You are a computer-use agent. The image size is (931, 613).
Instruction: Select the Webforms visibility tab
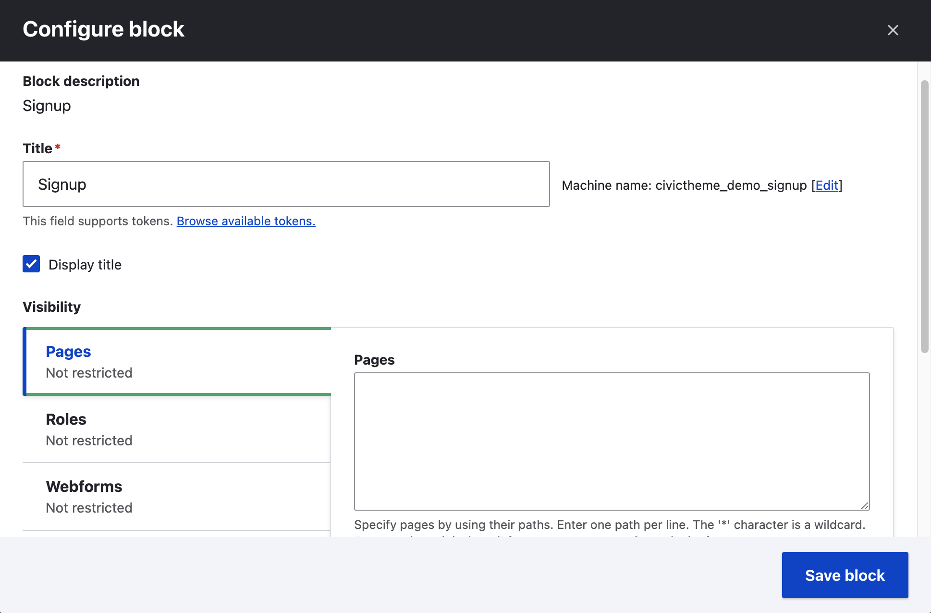click(84, 487)
